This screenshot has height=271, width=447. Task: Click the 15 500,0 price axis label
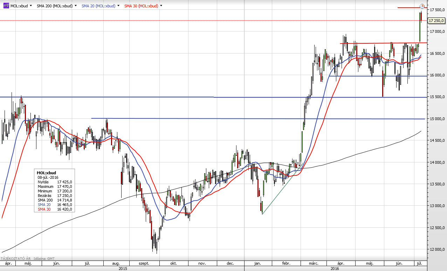point(437,97)
